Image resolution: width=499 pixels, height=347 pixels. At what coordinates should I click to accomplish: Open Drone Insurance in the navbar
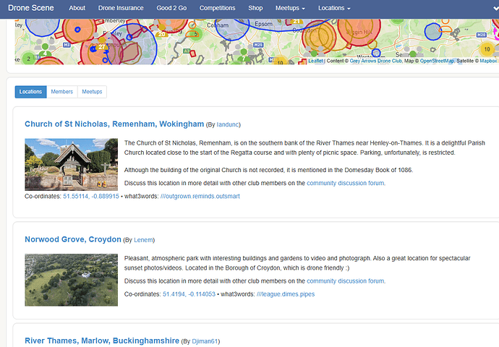pos(121,8)
